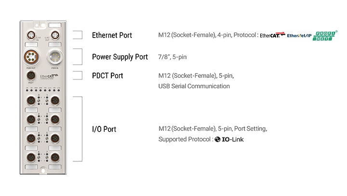The width and height of the screenshot is (347, 196).
Task: Select the "PDCT Port" label
Action: (107, 75)
